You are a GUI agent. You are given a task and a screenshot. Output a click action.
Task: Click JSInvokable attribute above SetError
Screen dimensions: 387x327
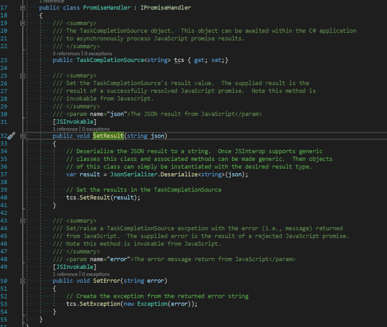point(74,267)
